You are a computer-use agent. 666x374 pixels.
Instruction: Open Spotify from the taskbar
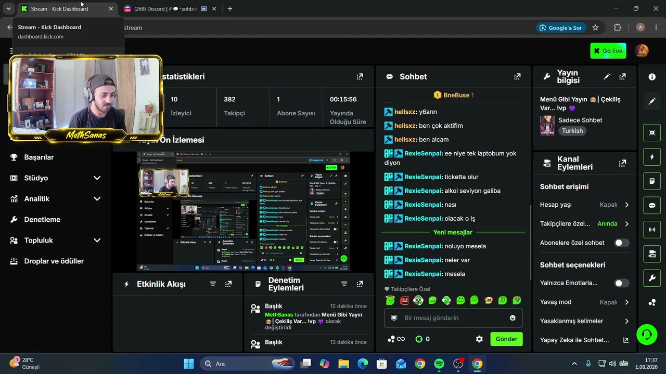(x=439, y=364)
